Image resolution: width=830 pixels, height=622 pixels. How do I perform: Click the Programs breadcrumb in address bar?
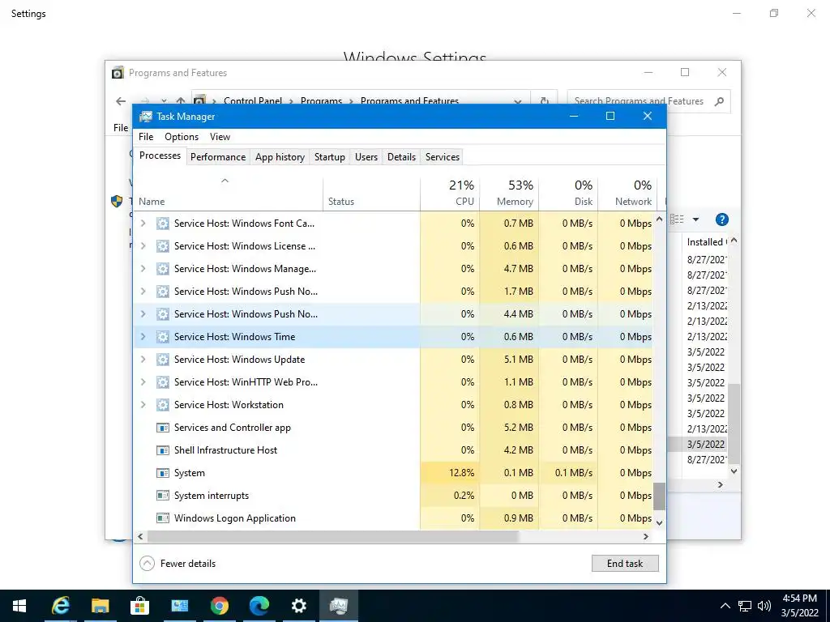pos(321,101)
